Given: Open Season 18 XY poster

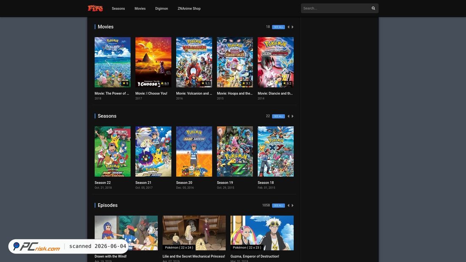Looking at the screenshot, I should pyautogui.click(x=275, y=152).
